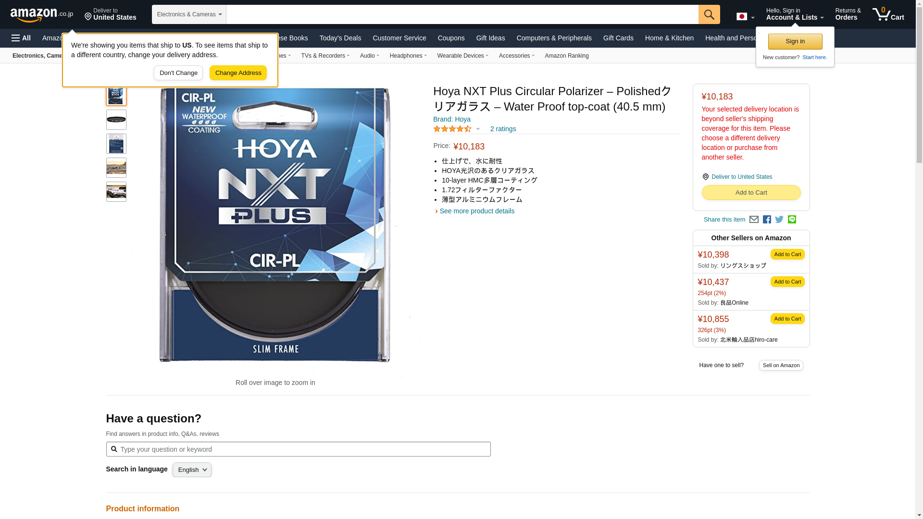
Task: Expand the star rating breakdown chevron
Action: coord(478,129)
